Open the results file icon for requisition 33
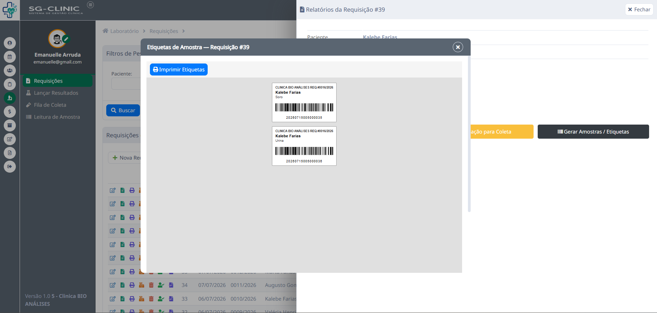This screenshot has height=313, width=657. [171, 299]
